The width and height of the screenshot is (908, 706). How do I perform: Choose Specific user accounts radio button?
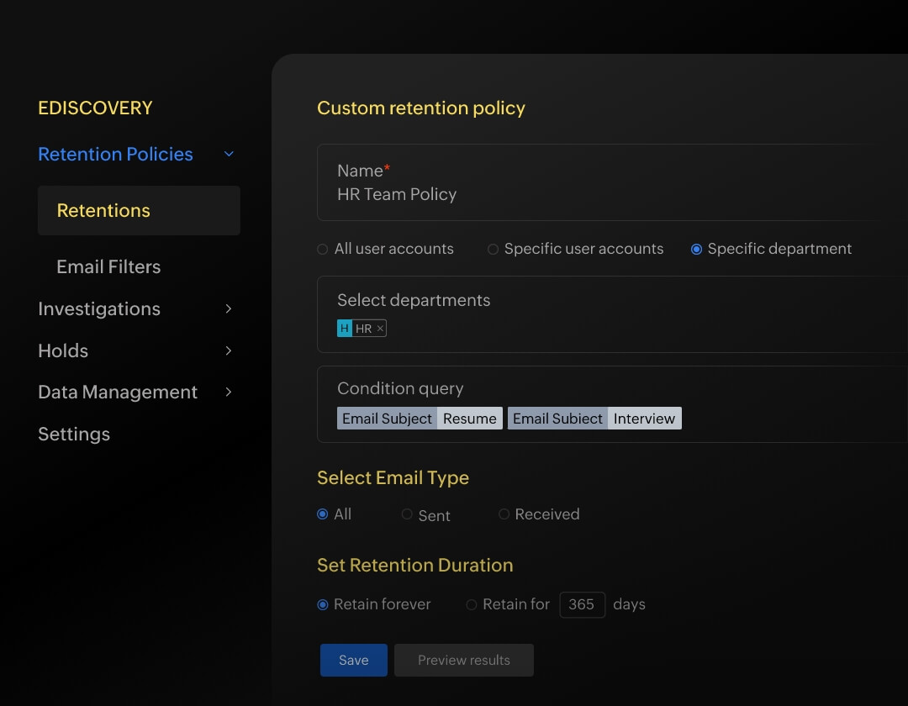coord(494,250)
